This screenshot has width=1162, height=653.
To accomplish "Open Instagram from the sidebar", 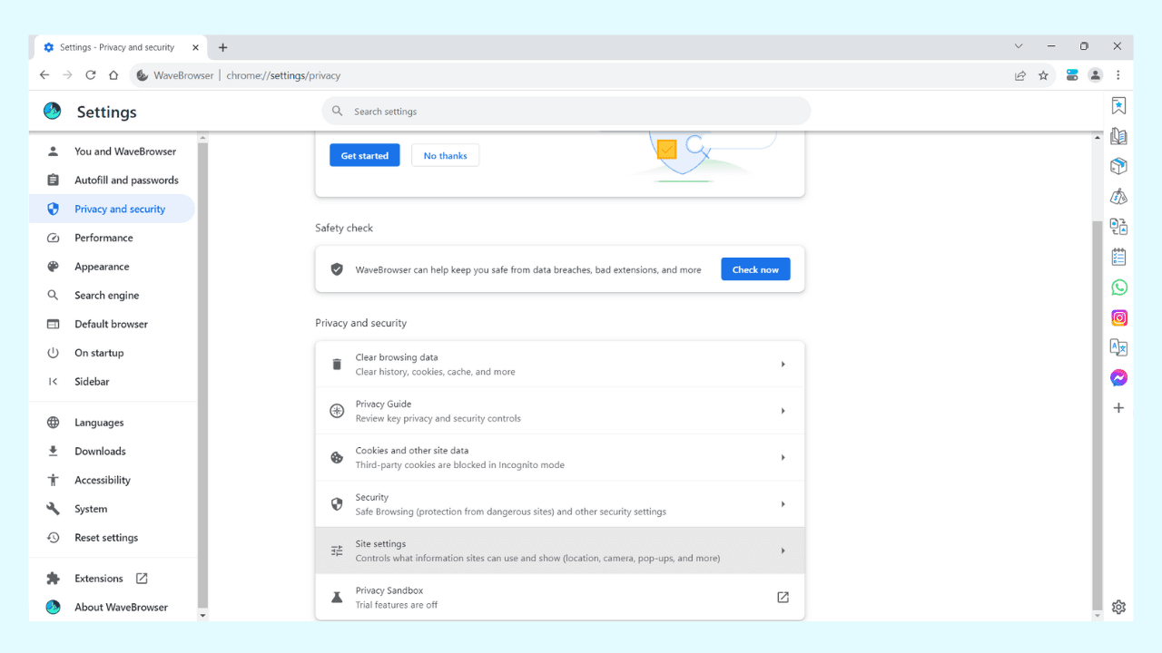I will click(1118, 317).
